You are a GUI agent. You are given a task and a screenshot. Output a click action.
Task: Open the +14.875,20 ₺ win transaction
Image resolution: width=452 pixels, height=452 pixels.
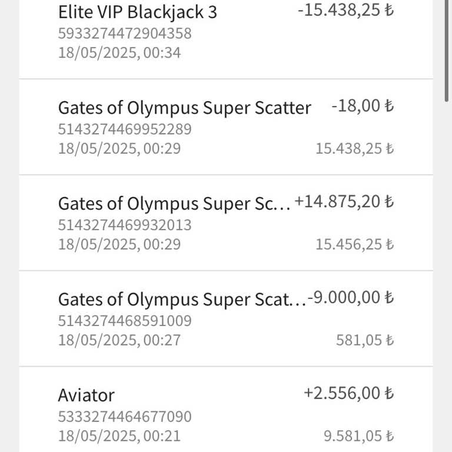(174, 204)
